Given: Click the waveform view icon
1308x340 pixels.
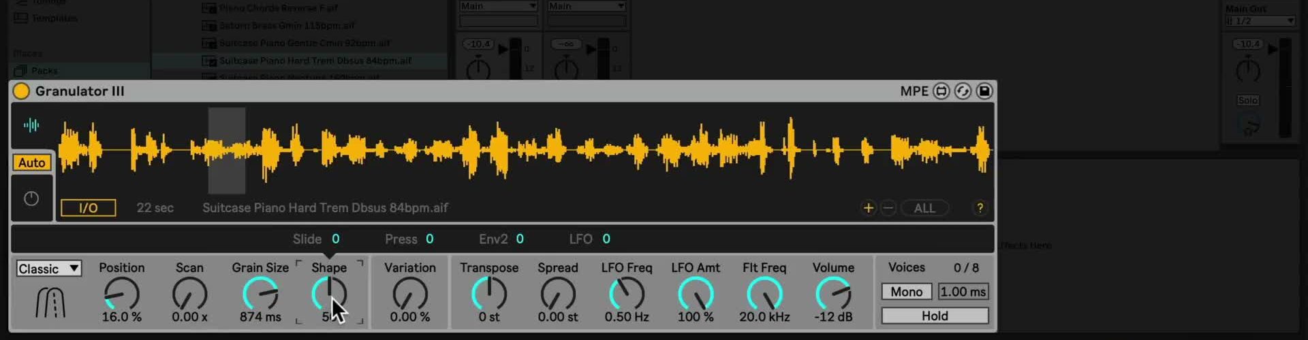Looking at the screenshot, I should 31,125.
